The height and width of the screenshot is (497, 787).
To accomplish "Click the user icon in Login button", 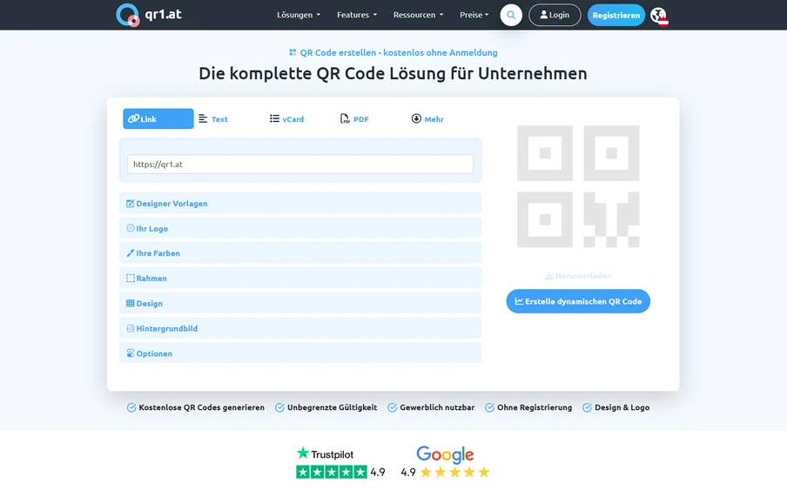I will pos(543,15).
